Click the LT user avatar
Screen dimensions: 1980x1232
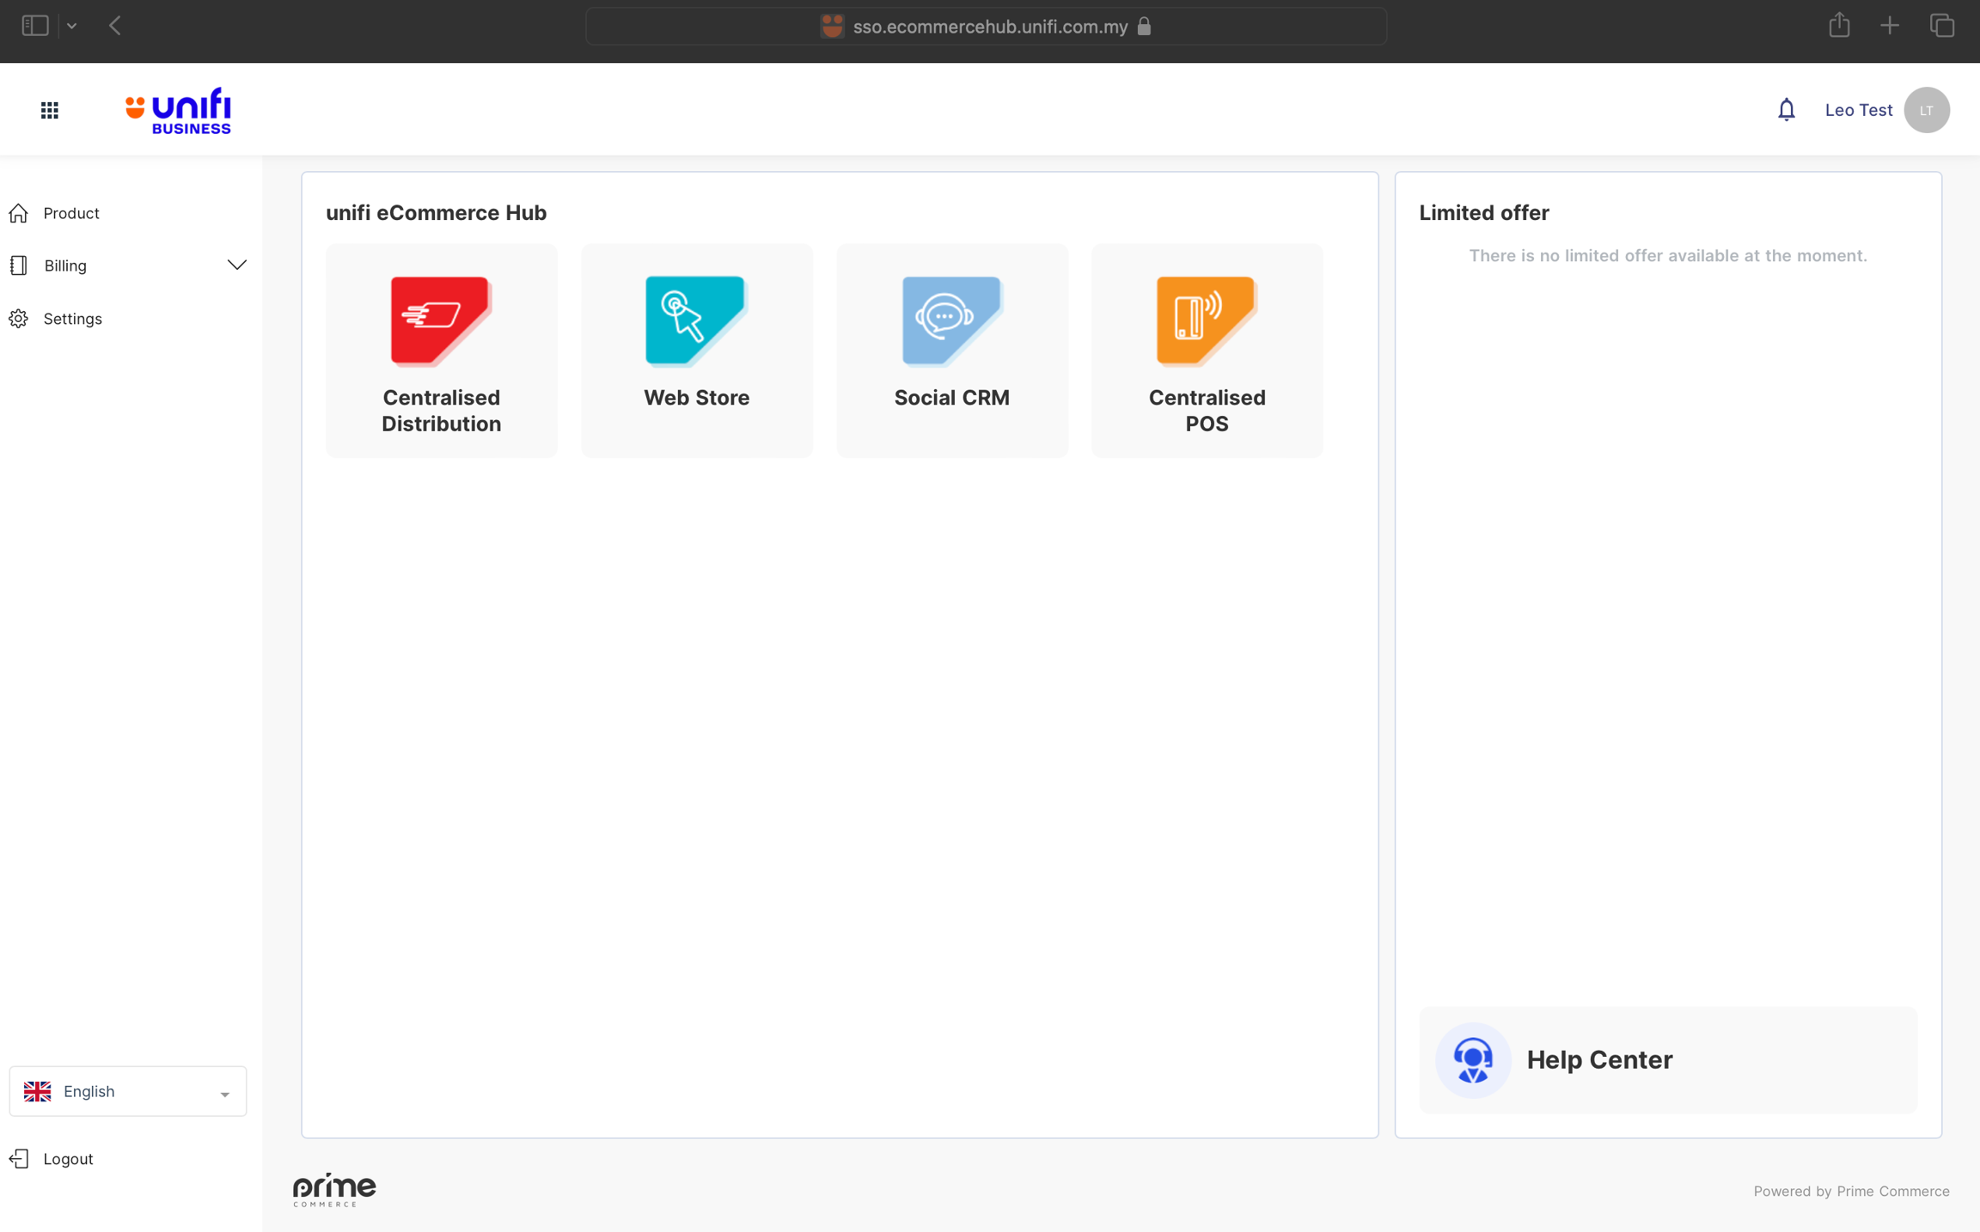pos(1926,110)
